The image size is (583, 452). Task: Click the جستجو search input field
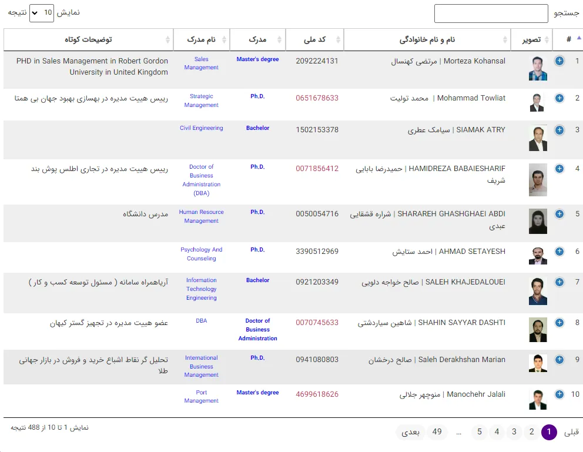tap(491, 14)
